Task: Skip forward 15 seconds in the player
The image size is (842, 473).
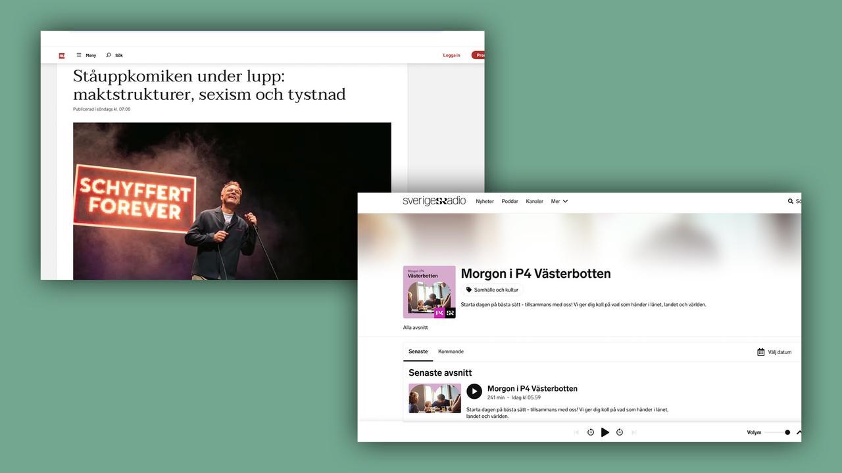Action: click(x=620, y=432)
